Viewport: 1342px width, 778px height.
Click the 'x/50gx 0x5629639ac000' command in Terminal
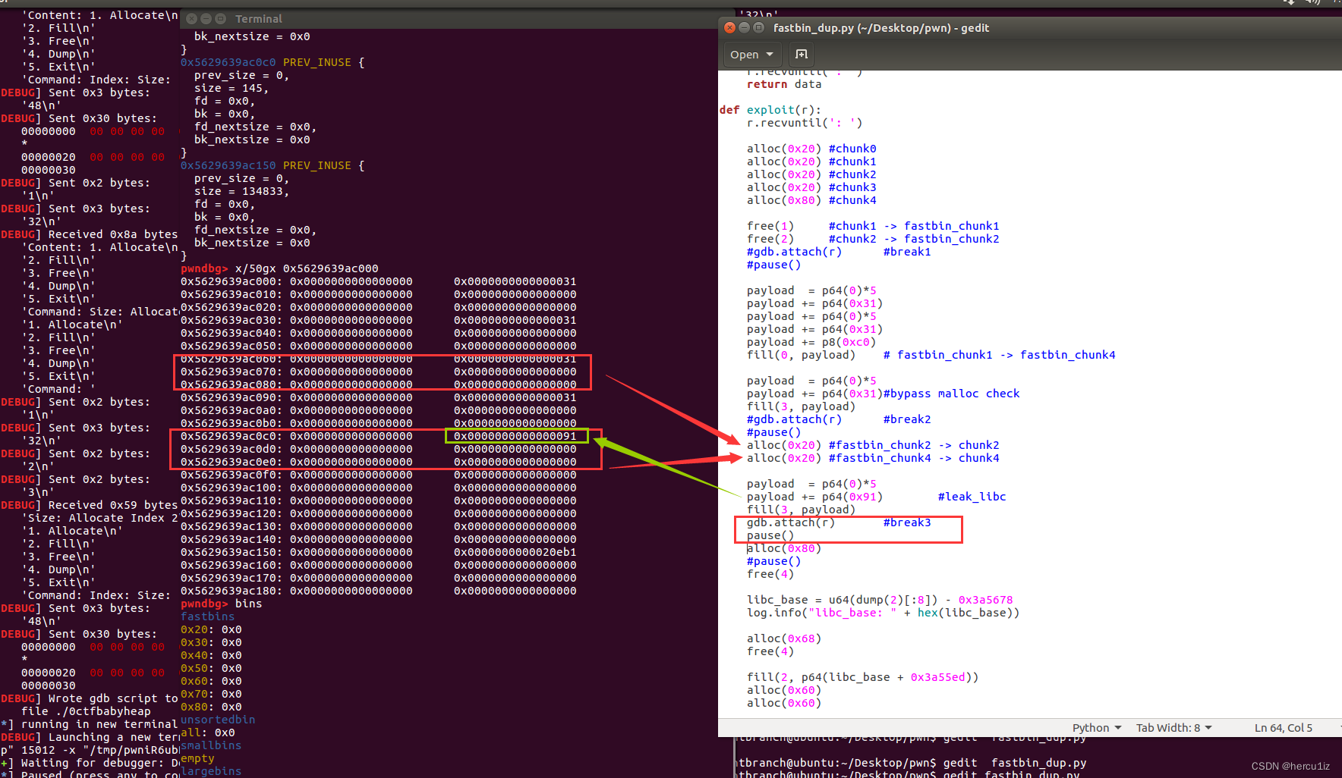pos(307,268)
